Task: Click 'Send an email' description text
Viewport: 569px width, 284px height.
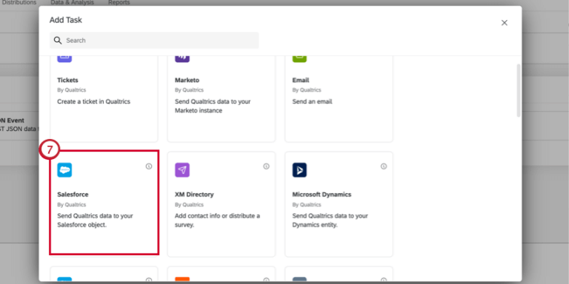Action: [x=312, y=102]
